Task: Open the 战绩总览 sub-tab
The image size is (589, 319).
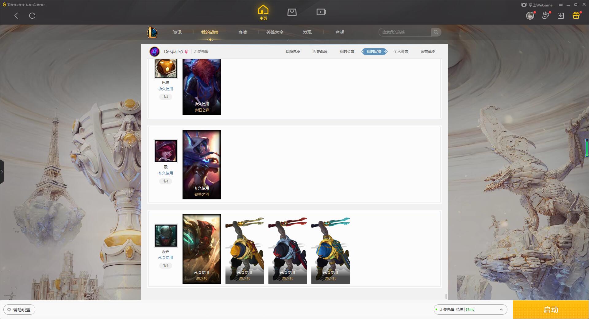Action: [x=293, y=52]
